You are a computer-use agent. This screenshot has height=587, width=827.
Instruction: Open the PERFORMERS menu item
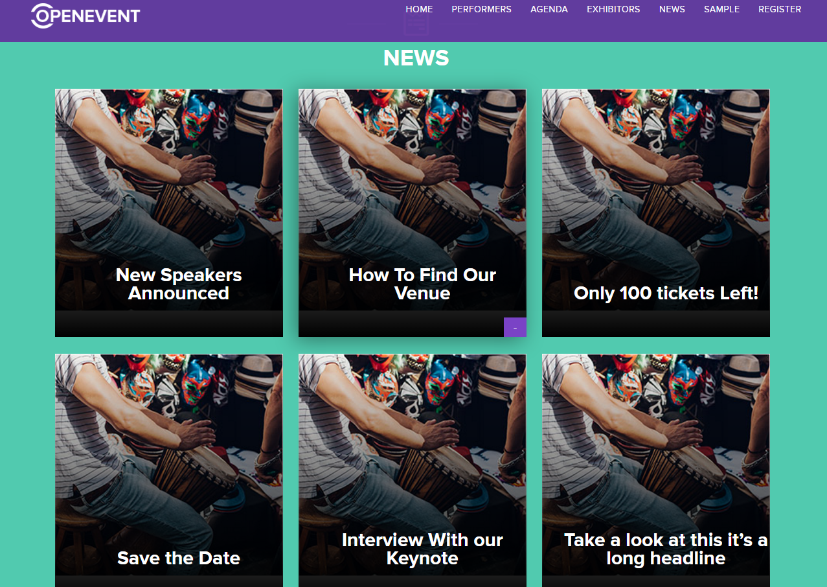481,9
